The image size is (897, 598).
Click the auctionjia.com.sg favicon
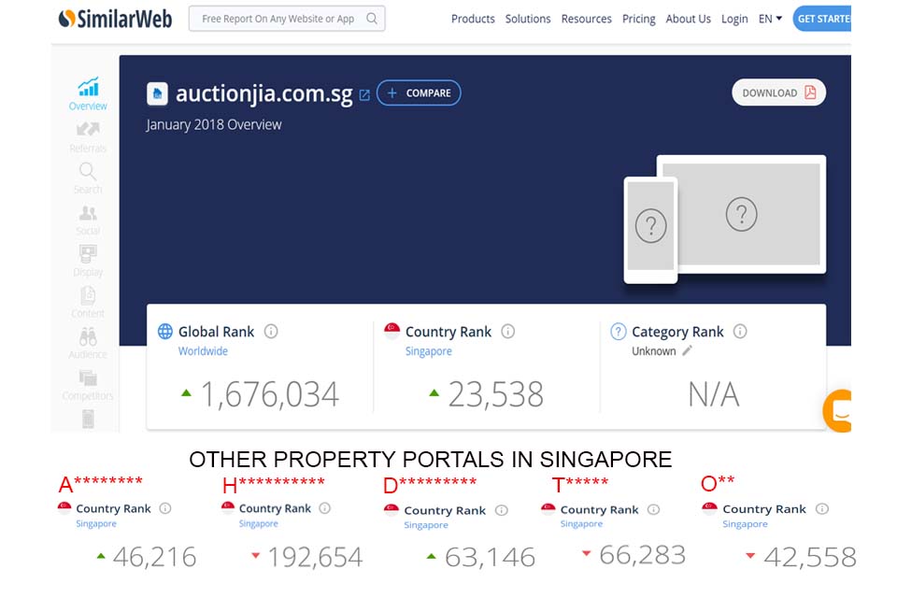157,93
